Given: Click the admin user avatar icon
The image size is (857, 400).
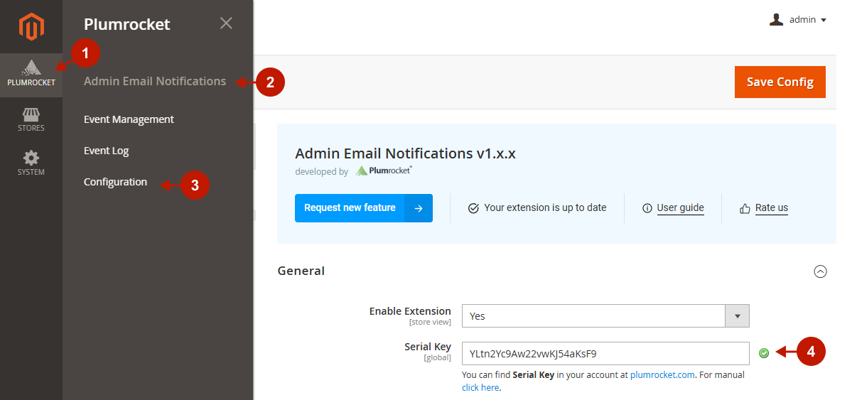Looking at the screenshot, I should coord(776,20).
